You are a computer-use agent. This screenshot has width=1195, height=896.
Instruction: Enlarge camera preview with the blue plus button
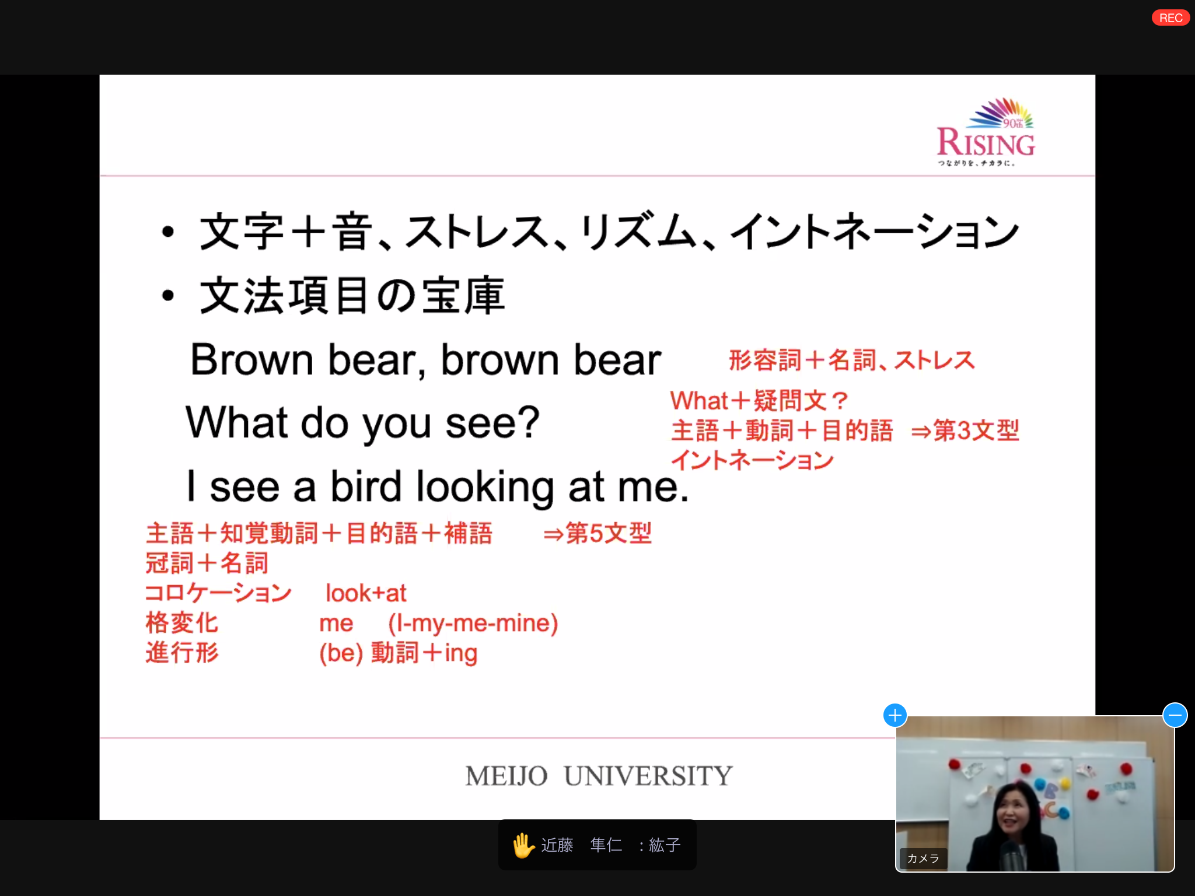tap(895, 715)
